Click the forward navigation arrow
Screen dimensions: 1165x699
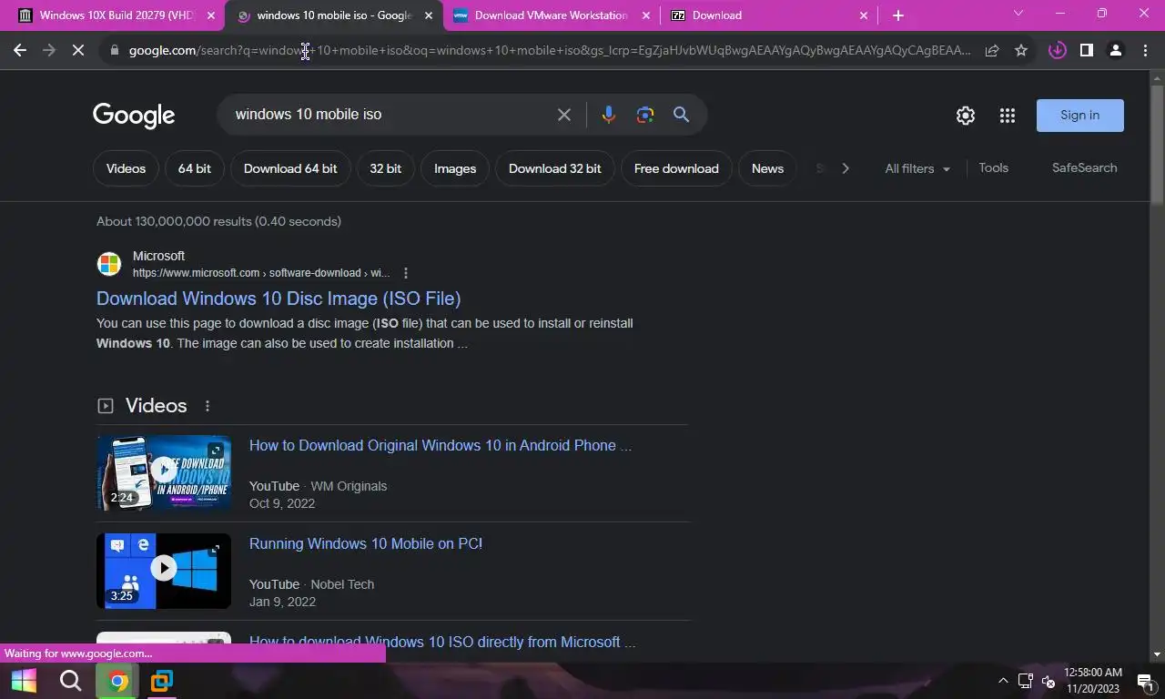pos(49,51)
